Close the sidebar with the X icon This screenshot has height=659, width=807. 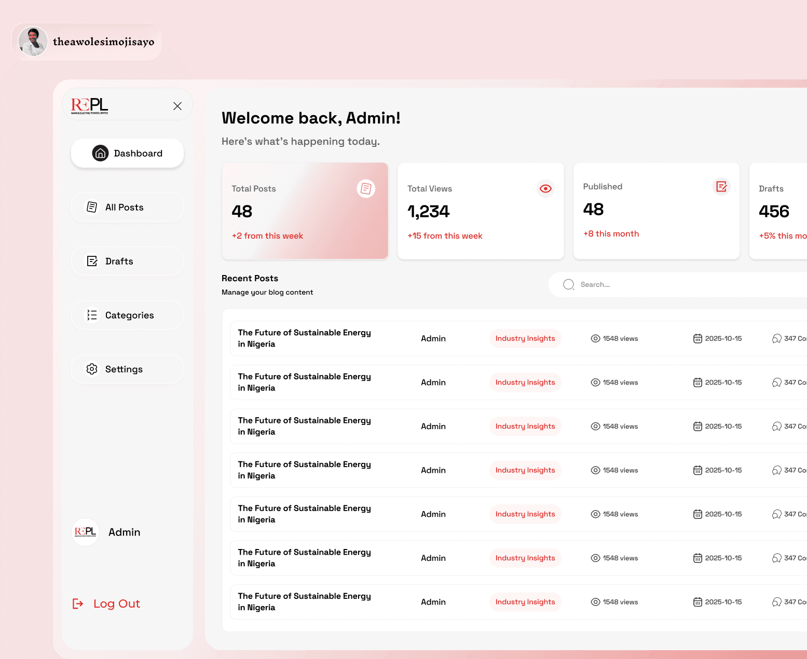(177, 106)
